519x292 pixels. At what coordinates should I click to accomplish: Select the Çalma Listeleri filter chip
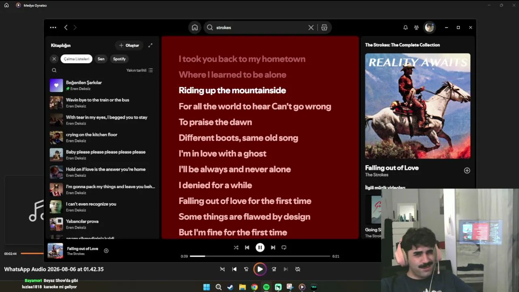click(77, 59)
